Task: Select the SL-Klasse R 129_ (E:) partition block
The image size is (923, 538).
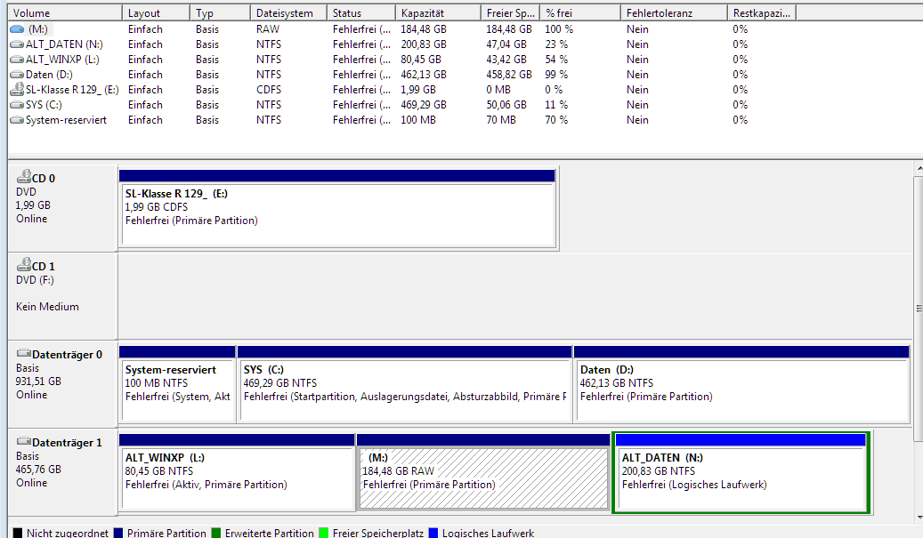Action: click(x=338, y=208)
